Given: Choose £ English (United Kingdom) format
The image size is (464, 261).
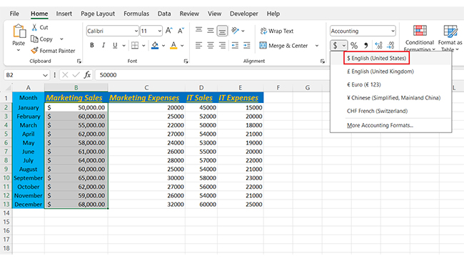Looking at the screenshot, I should [x=390, y=72].
